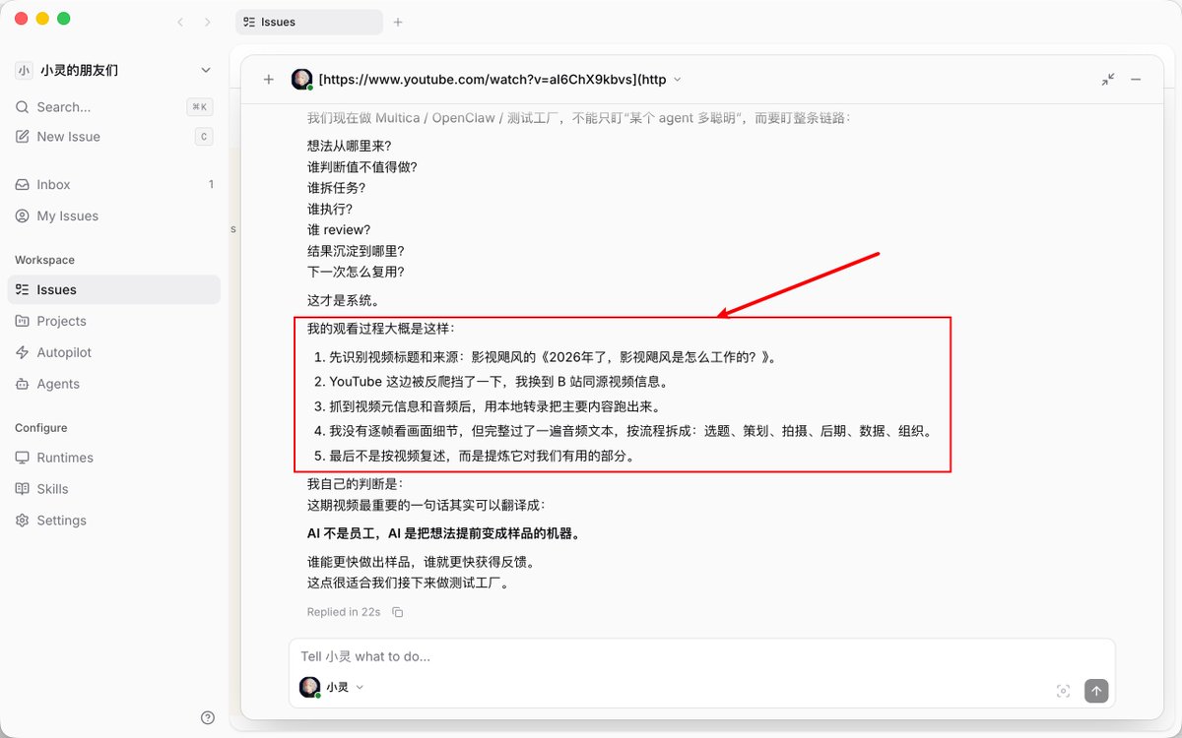The width and height of the screenshot is (1182, 738).
Task: Open Autopilot page
Action: tap(113, 352)
